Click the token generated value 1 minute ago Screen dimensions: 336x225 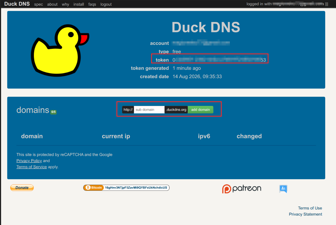click(x=187, y=68)
